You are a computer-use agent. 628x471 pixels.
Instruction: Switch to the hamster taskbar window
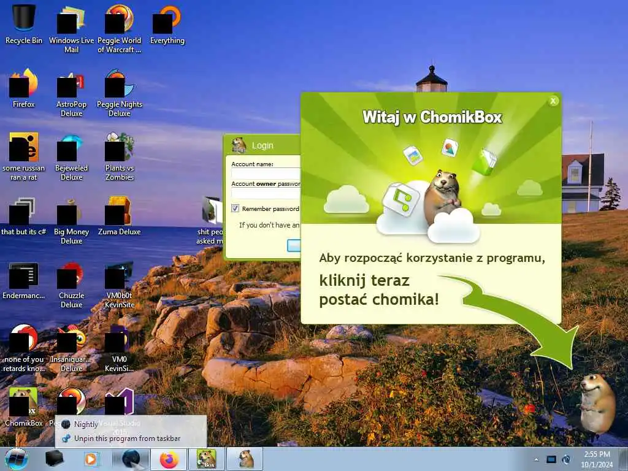[x=245, y=459]
